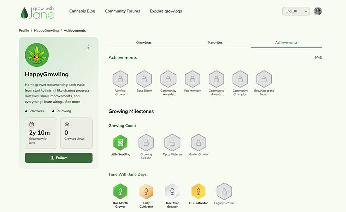The height and width of the screenshot is (212, 346).
Task: View the 4 Following list
Action: (x=62, y=111)
